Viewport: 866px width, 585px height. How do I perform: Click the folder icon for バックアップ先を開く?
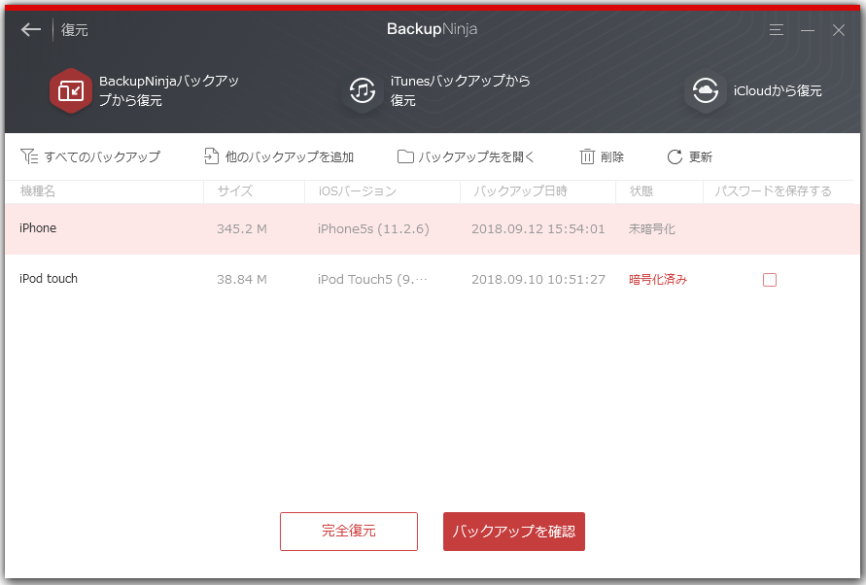[x=405, y=156]
